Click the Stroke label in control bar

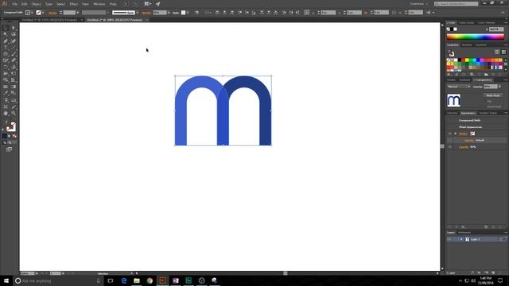coord(52,13)
